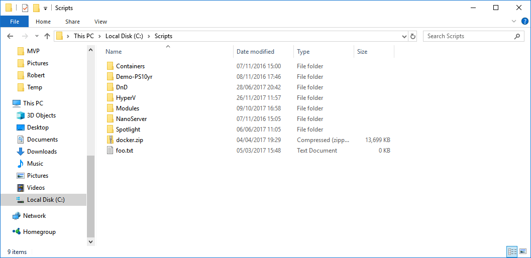The image size is (531, 258).
Task: Open Downloads in navigation pane
Action: [x=42, y=152]
